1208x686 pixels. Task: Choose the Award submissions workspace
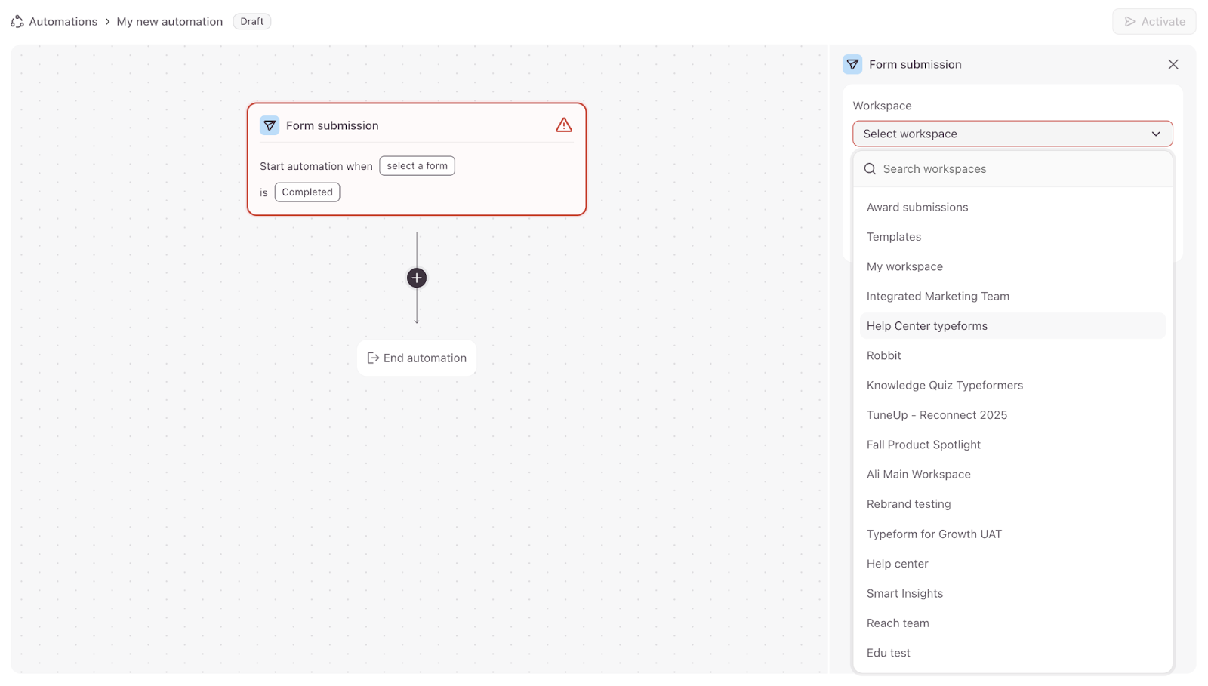(x=917, y=208)
